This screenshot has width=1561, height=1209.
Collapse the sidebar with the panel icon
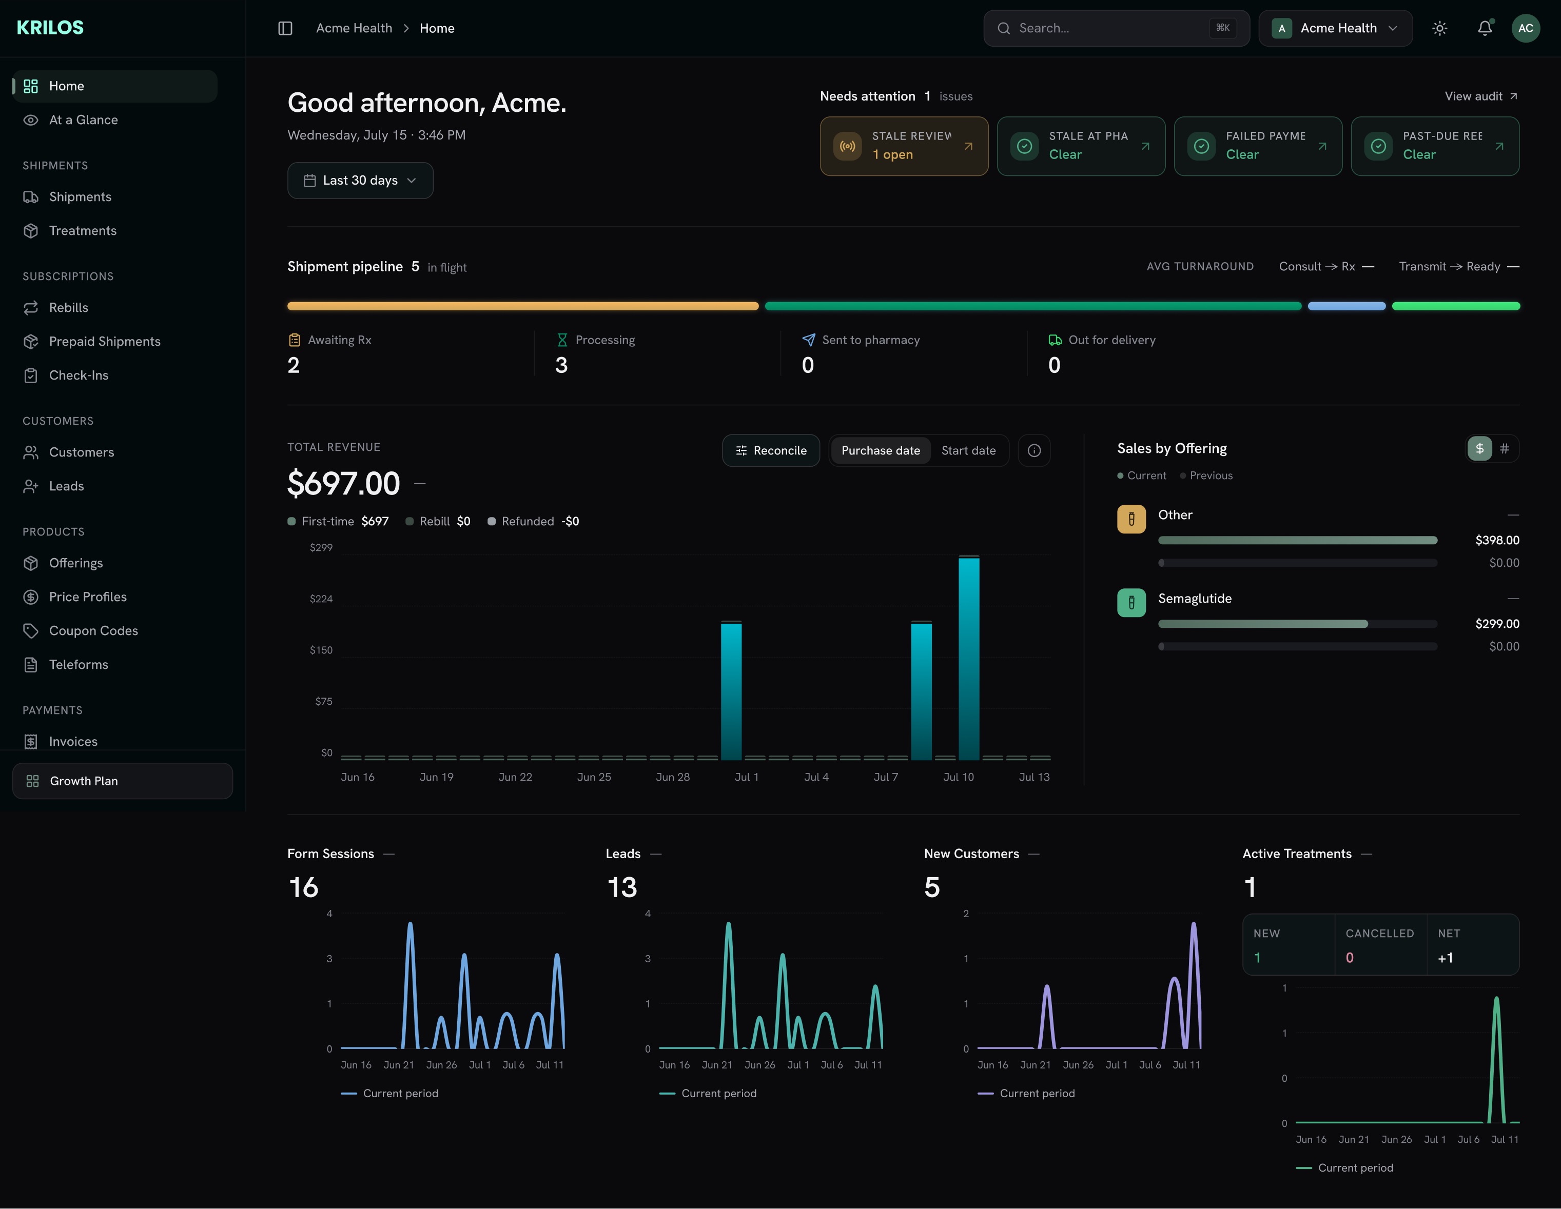pos(285,28)
